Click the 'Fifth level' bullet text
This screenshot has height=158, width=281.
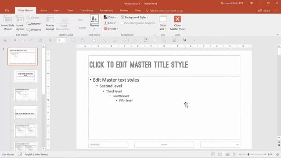click(126, 101)
